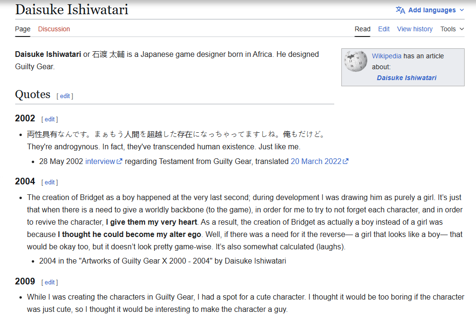The width and height of the screenshot is (476, 319).
Task: Click external-link icon after interview
Action: [119, 161]
